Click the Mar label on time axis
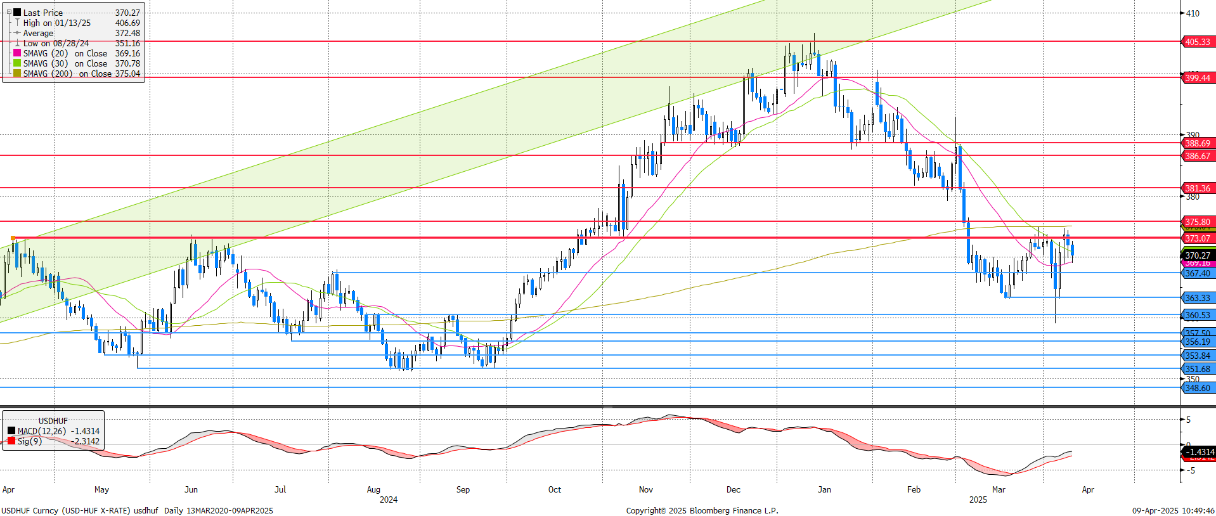Image resolution: width=1216 pixels, height=516 pixels. [x=999, y=489]
